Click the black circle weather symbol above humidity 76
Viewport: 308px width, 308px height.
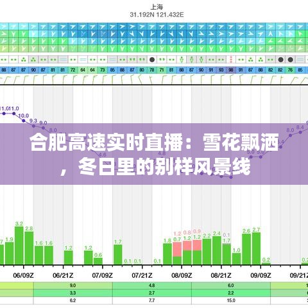coord(290,60)
